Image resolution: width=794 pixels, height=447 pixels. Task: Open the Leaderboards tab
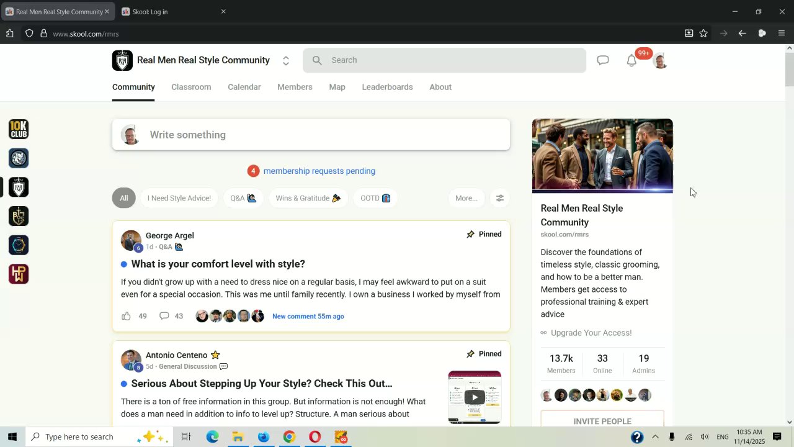[388, 87]
